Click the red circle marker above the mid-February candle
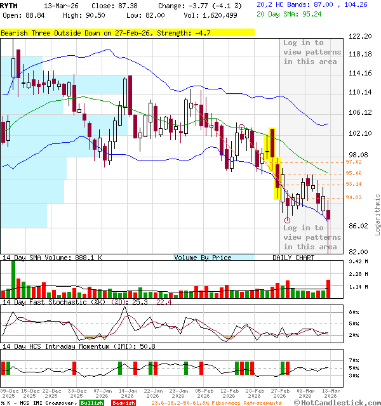Viewport: 381px width, 406px height. (241, 127)
